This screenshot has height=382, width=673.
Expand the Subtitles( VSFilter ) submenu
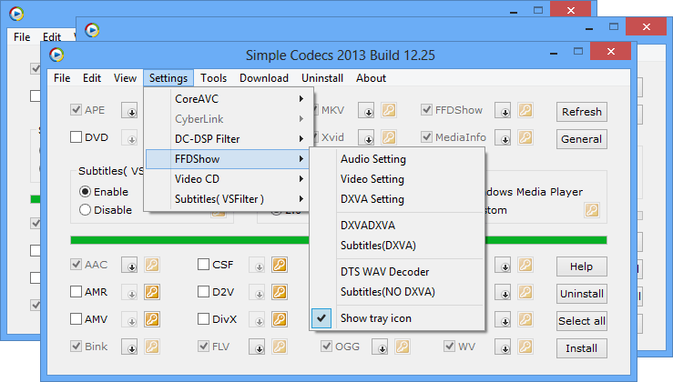pyautogui.click(x=229, y=198)
